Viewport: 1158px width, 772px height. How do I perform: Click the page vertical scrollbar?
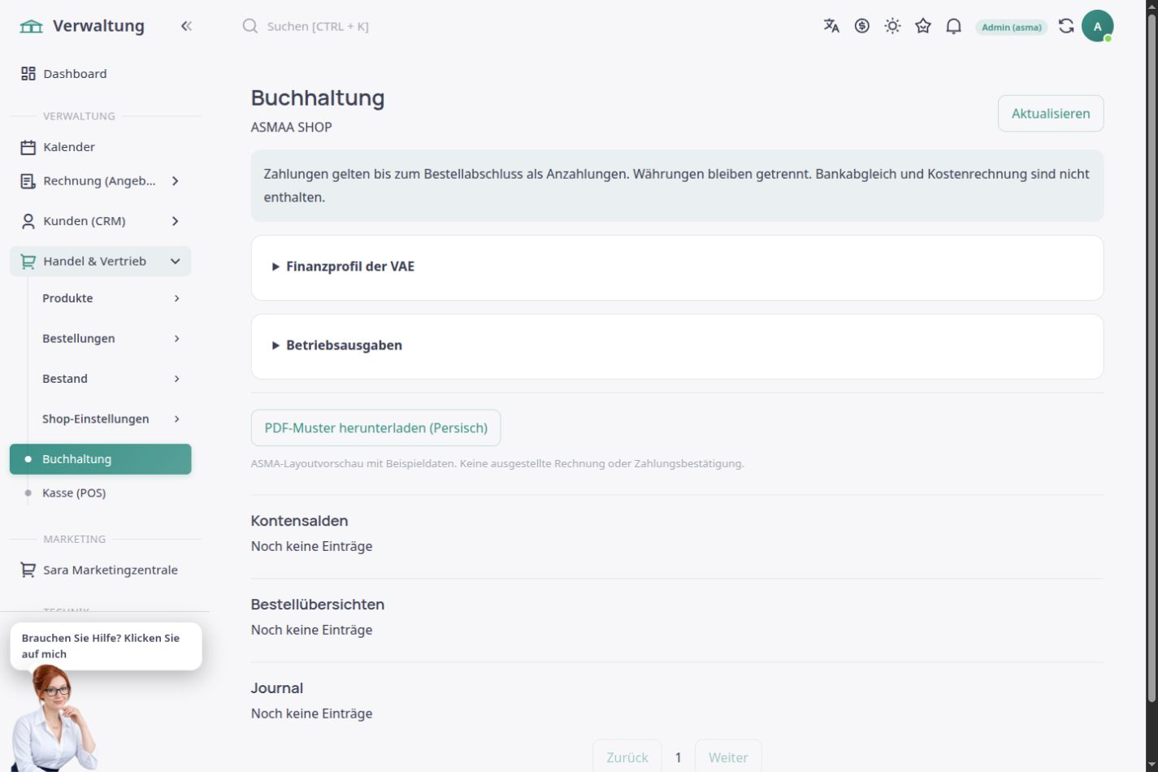[x=1150, y=358]
